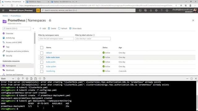Screen dimensions: 198x111
Task: Open the Azure portal hamburger menu
Action: 3,10
